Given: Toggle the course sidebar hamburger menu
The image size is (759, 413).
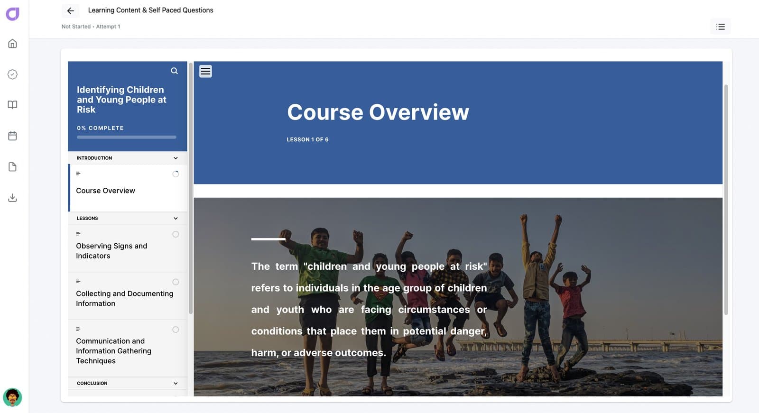Looking at the screenshot, I should coord(205,71).
